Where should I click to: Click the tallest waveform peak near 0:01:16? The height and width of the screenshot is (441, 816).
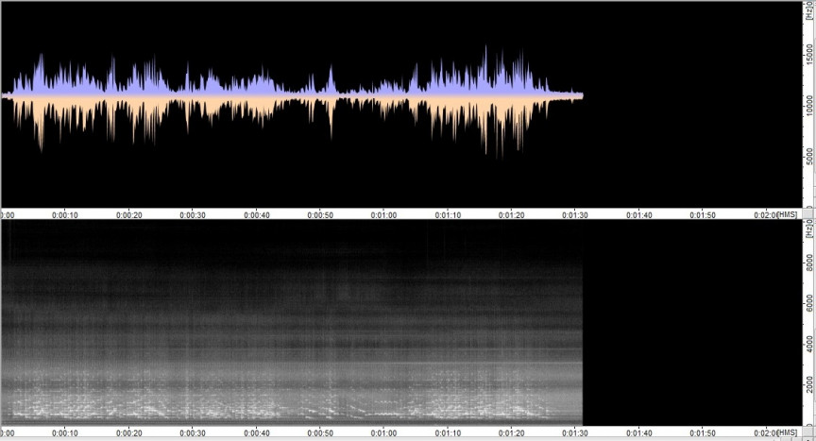tap(486, 49)
